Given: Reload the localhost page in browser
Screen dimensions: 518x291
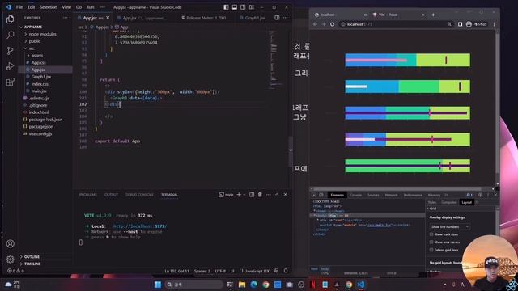Looking at the screenshot, I should [x=333, y=24].
